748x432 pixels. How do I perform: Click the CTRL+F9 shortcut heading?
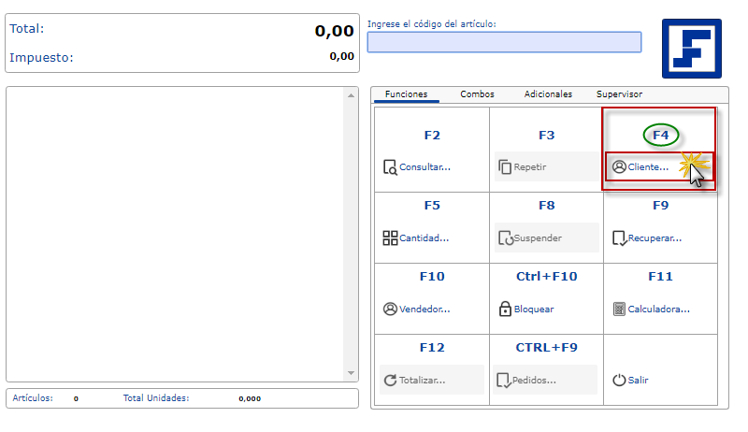[547, 348]
